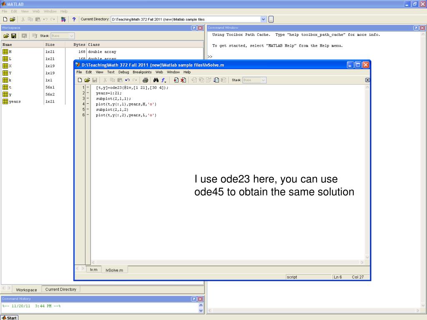This screenshot has height=320, width=427.
Task: Sort Workspace by Size column header
Action: pos(55,44)
